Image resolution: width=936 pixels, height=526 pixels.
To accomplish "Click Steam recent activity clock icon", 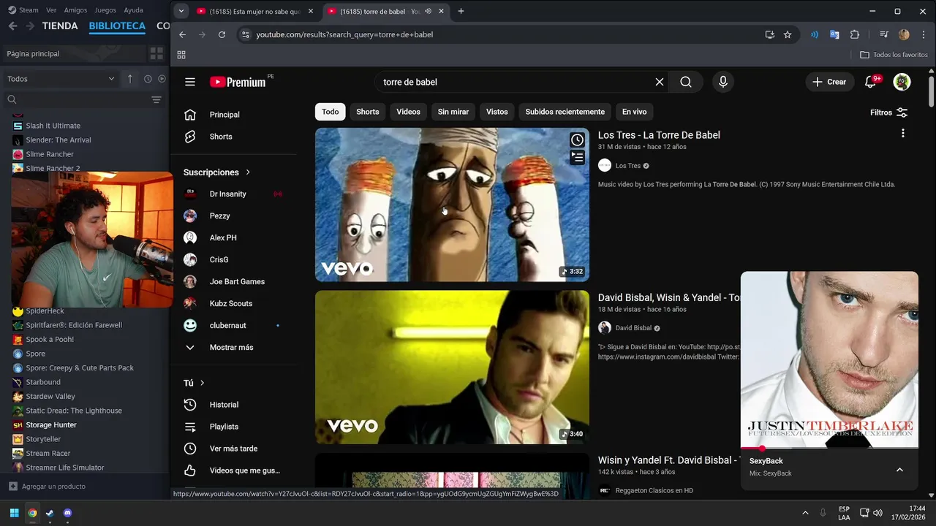I will click(x=148, y=79).
